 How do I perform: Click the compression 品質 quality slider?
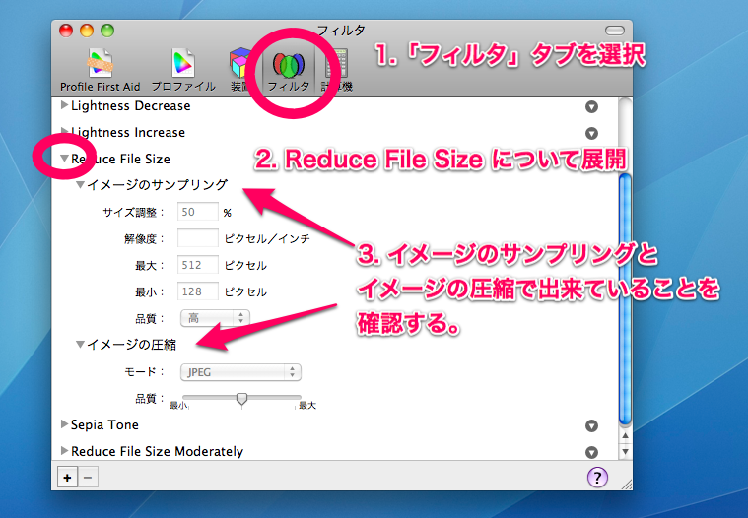coord(241,399)
